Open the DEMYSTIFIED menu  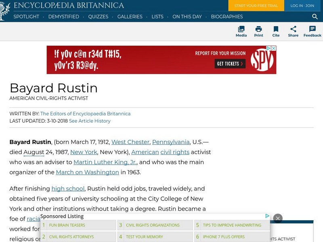(63, 17)
